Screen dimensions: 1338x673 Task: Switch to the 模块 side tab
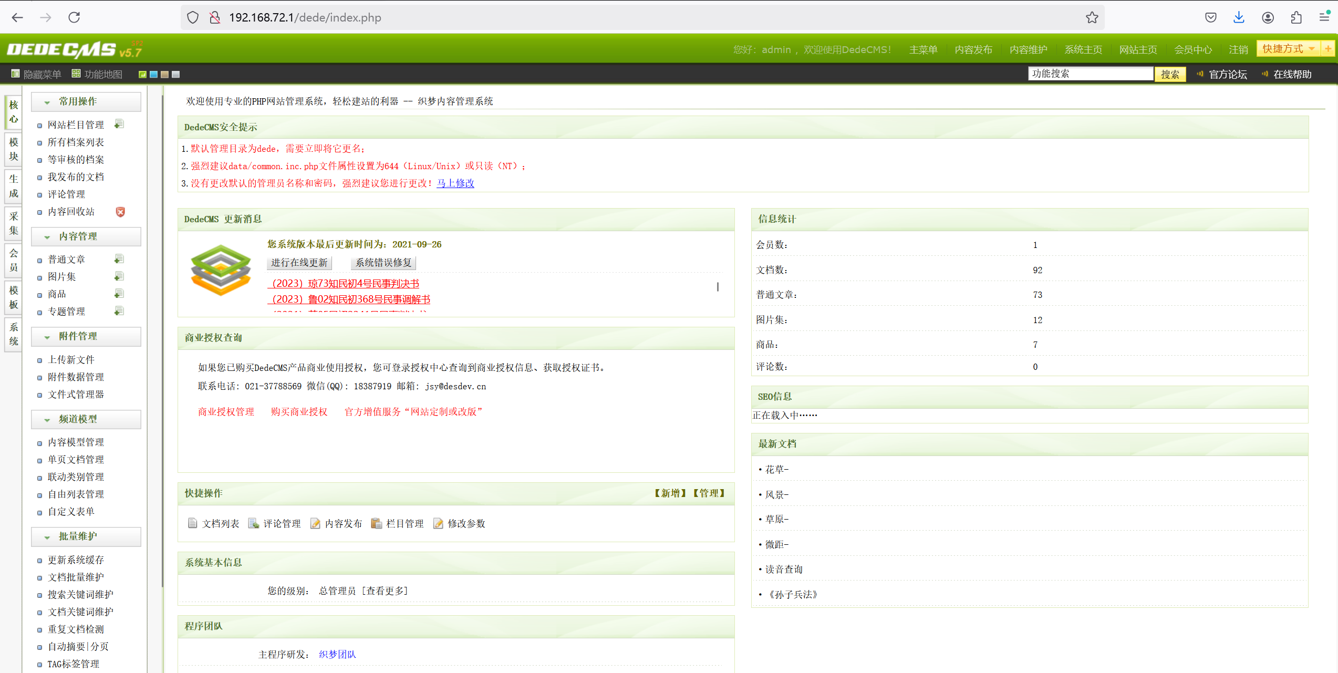tap(14, 149)
